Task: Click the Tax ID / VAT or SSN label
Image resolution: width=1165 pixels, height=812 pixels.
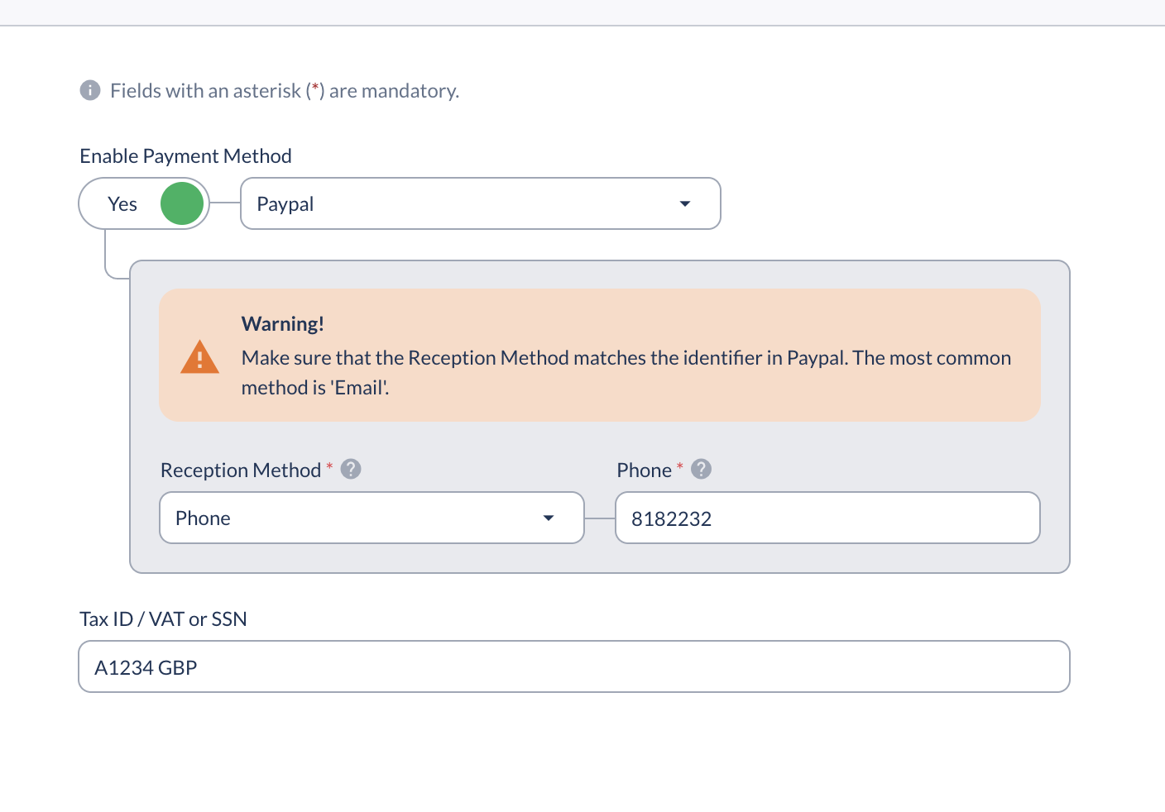Action: pyautogui.click(x=163, y=619)
